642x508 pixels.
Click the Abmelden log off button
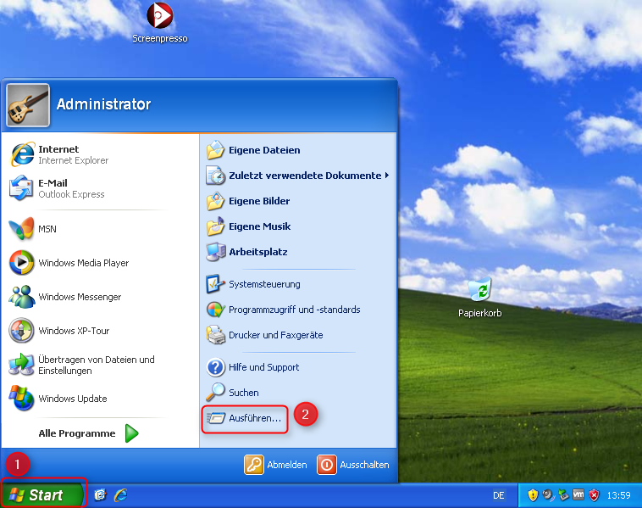click(275, 465)
